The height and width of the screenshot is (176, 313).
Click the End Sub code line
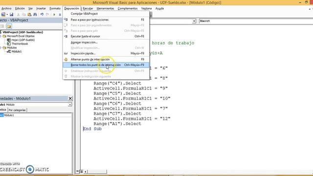(92, 129)
